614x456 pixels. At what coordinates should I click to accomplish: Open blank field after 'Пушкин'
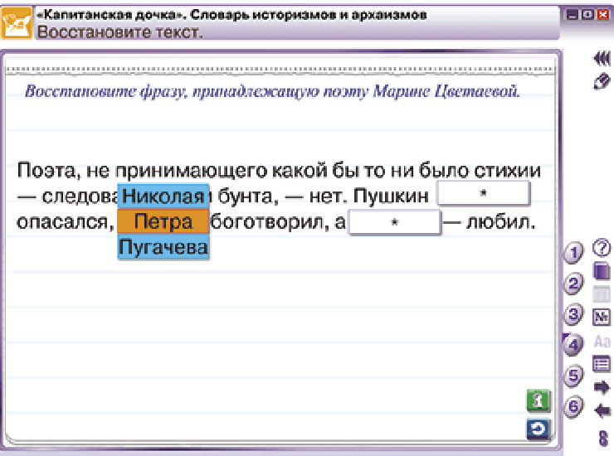click(483, 193)
